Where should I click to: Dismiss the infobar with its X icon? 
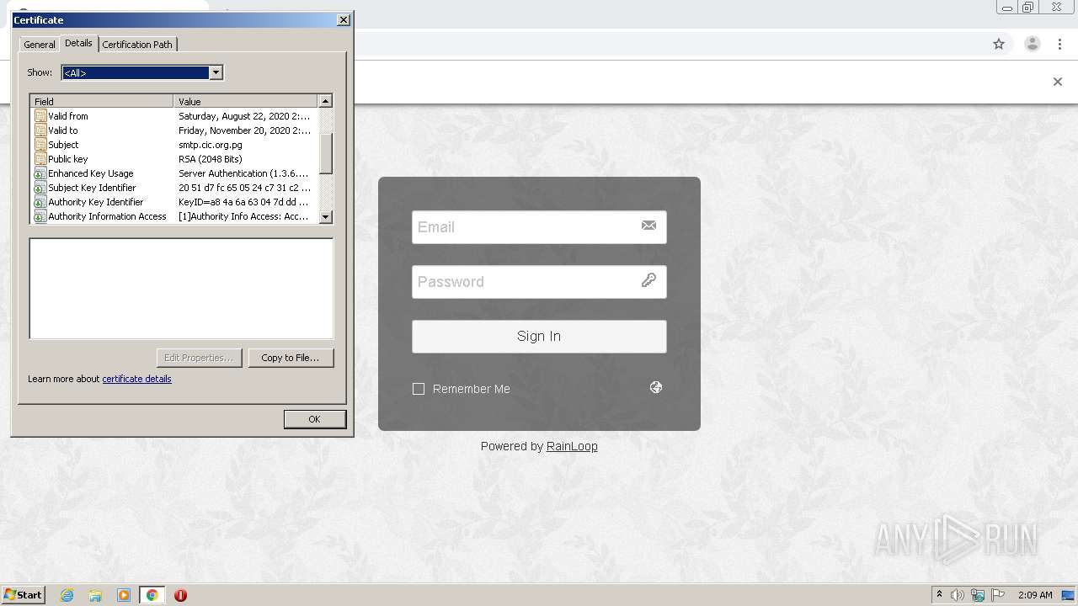click(1058, 82)
